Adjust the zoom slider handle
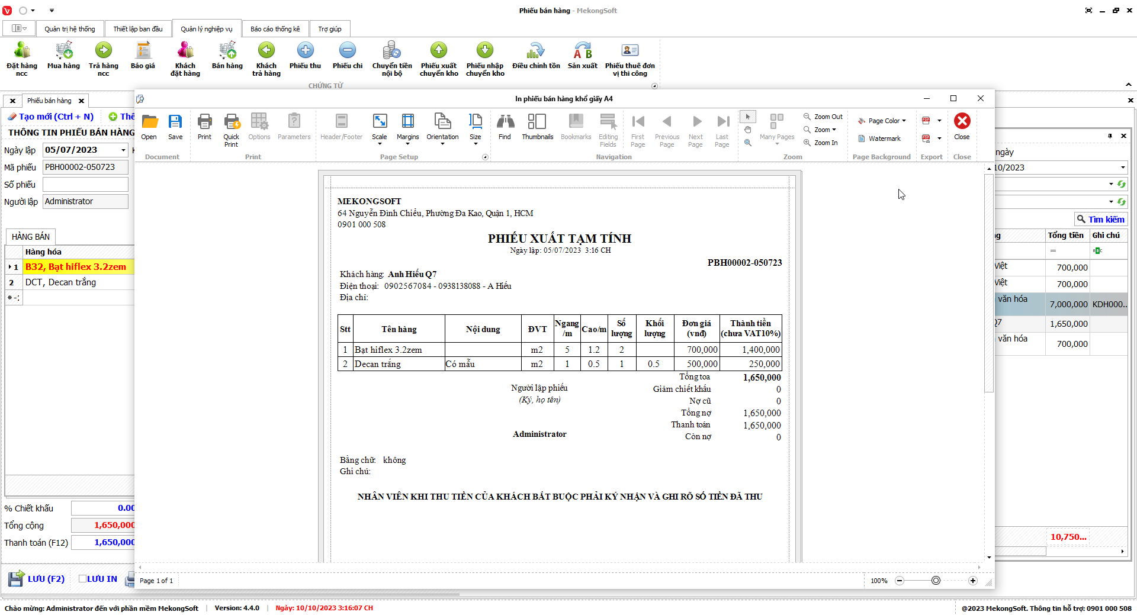1137x615 pixels. (x=936, y=581)
